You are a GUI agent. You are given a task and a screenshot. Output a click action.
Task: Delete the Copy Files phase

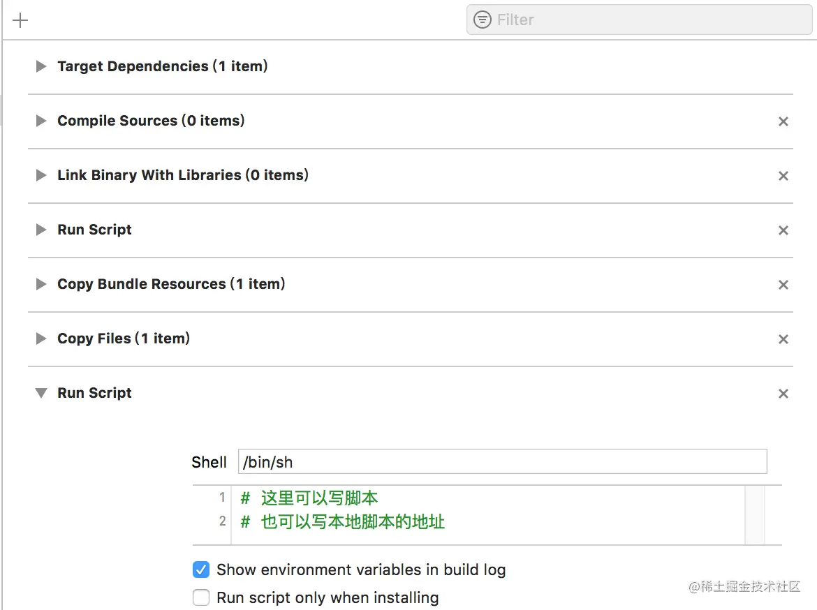click(x=783, y=339)
